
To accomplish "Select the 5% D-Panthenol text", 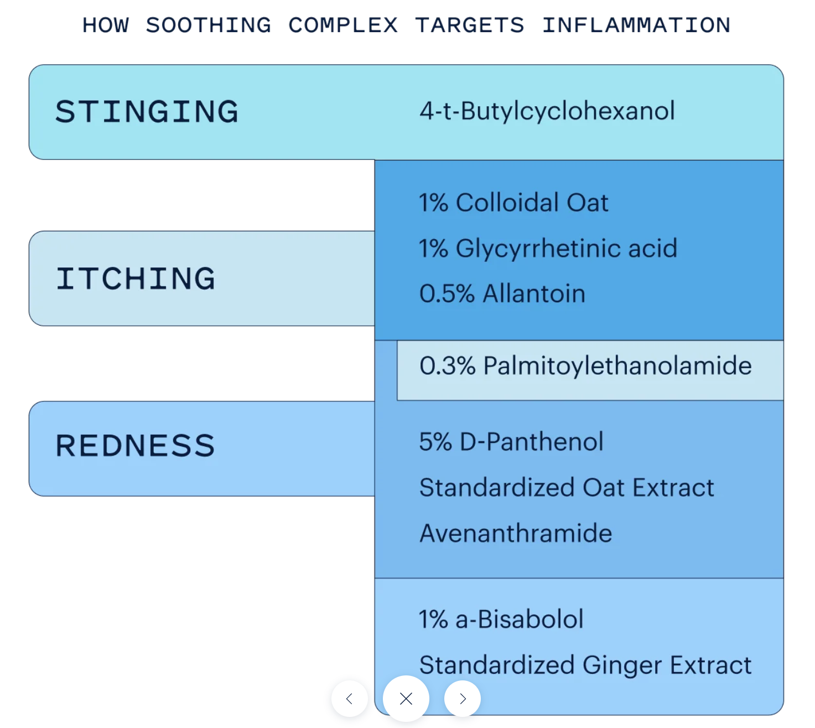I will pyautogui.click(x=511, y=442).
